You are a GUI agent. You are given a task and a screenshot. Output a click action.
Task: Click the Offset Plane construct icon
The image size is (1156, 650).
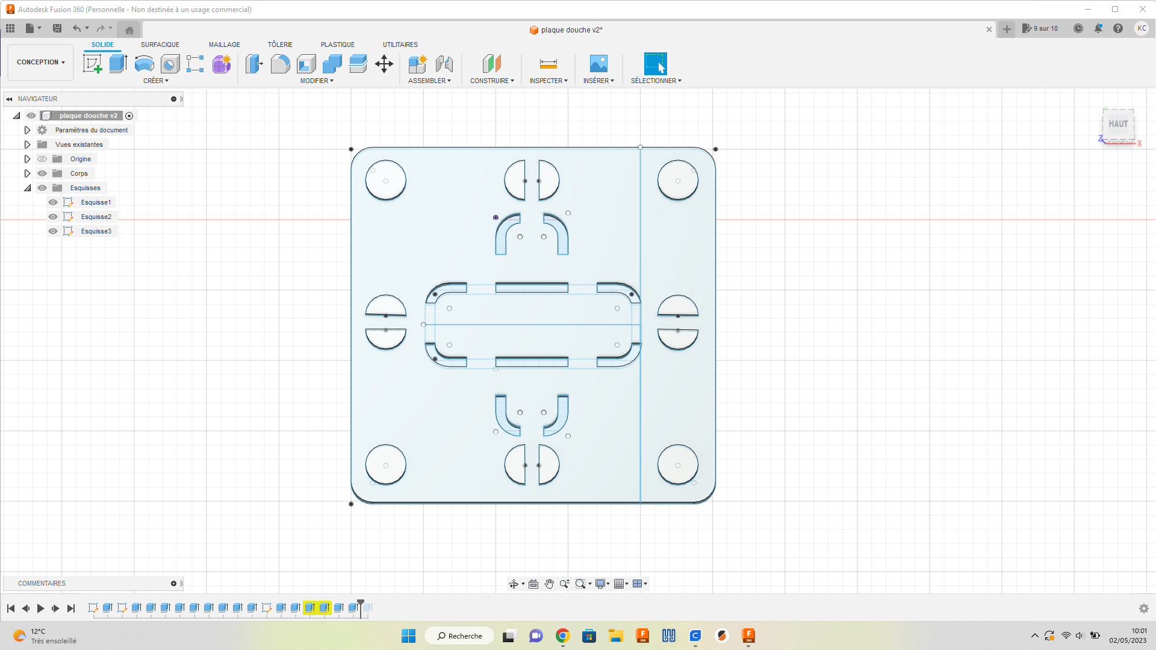click(x=492, y=63)
